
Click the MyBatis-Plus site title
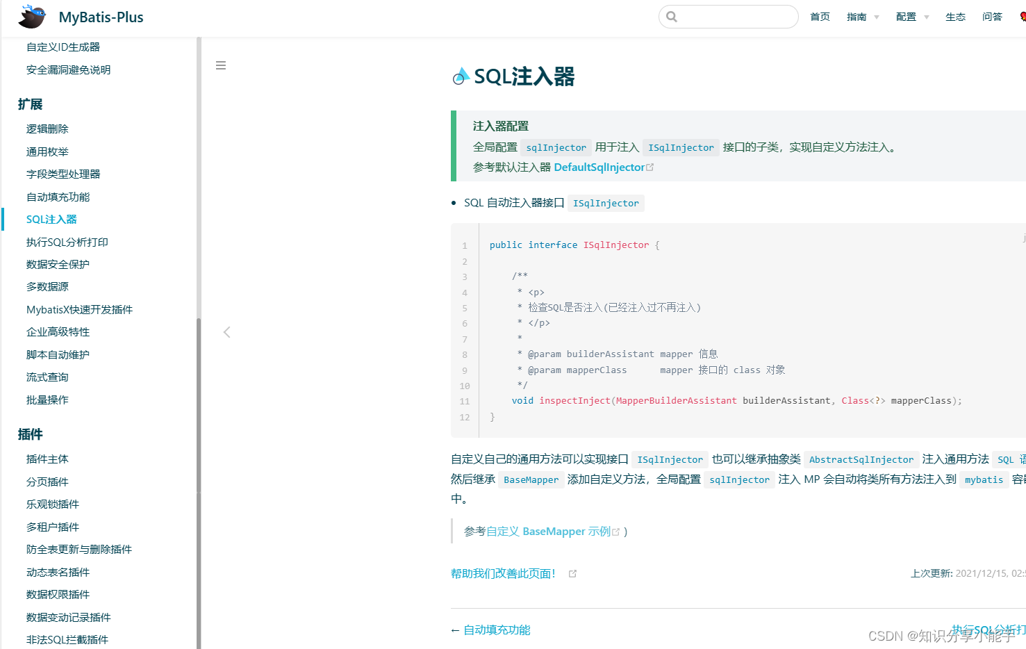[x=101, y=17]
